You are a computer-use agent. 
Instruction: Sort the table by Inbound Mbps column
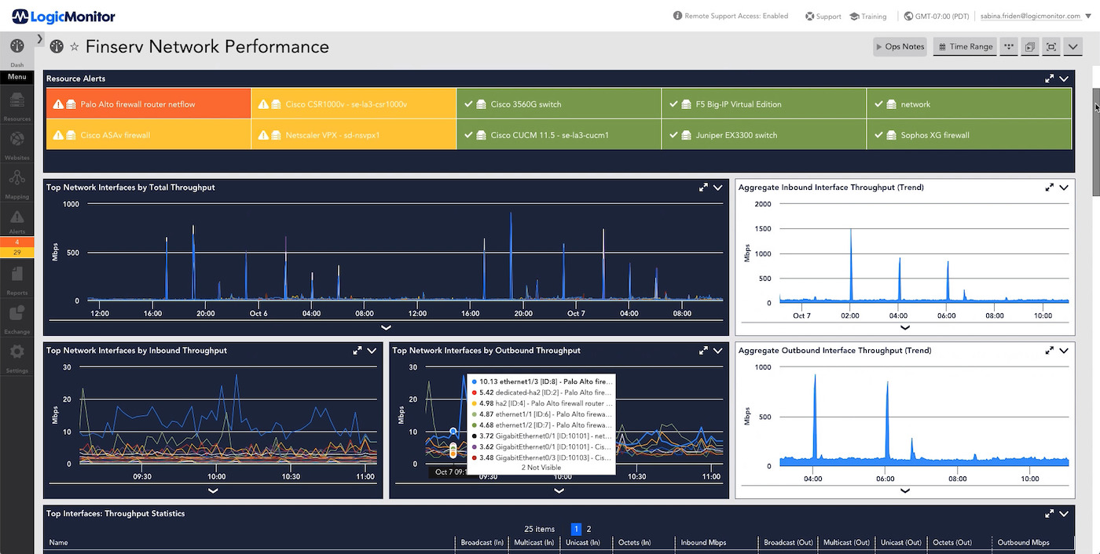click(703, 542)
